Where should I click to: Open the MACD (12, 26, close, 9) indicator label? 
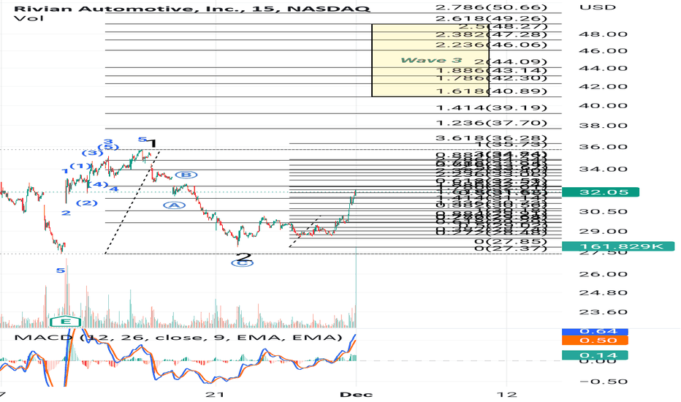tap(178, 338)
